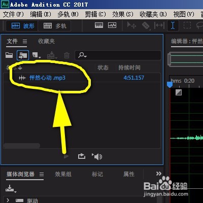Open the 多轨(M) menu
This screenshot has width=203, height=203.
point(68,14)
